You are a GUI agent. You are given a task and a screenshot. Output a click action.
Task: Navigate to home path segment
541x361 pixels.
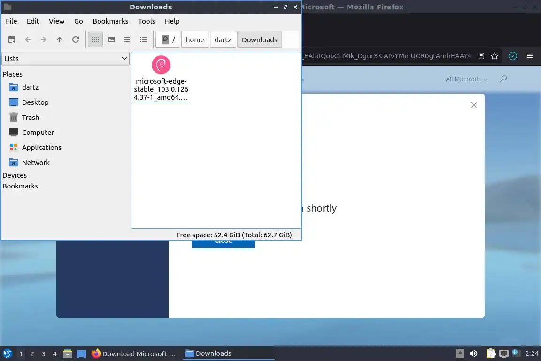point(195,40)
